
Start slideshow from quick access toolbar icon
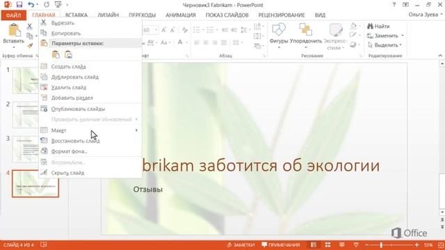(58, 5)
